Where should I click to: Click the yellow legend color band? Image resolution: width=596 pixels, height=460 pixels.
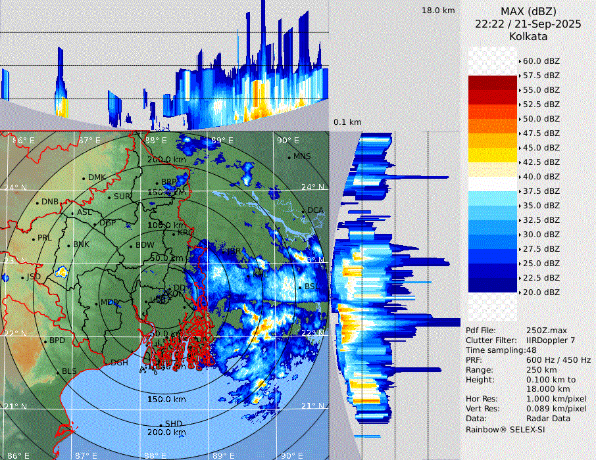click(493, 155)
